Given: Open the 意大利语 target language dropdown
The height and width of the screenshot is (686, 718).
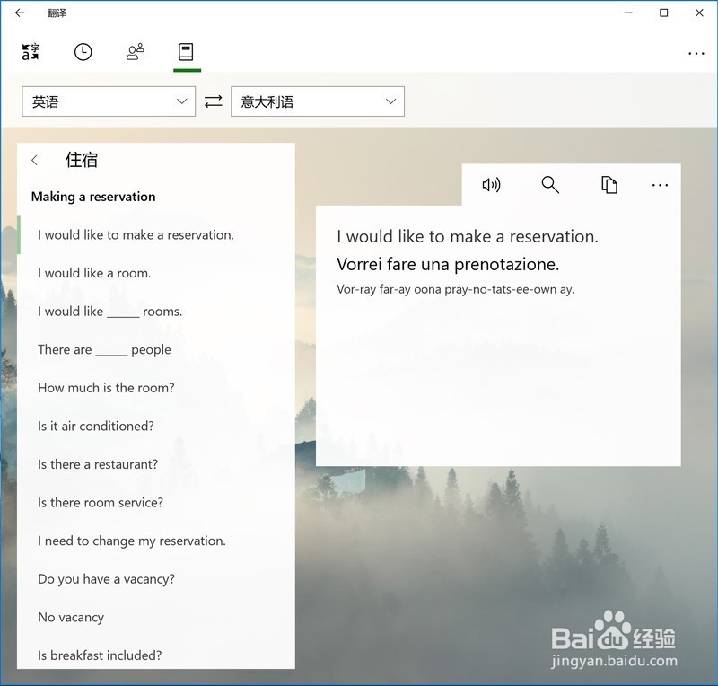Looking at the screenshot, I should pyautogui.click(x=318, y=101).
